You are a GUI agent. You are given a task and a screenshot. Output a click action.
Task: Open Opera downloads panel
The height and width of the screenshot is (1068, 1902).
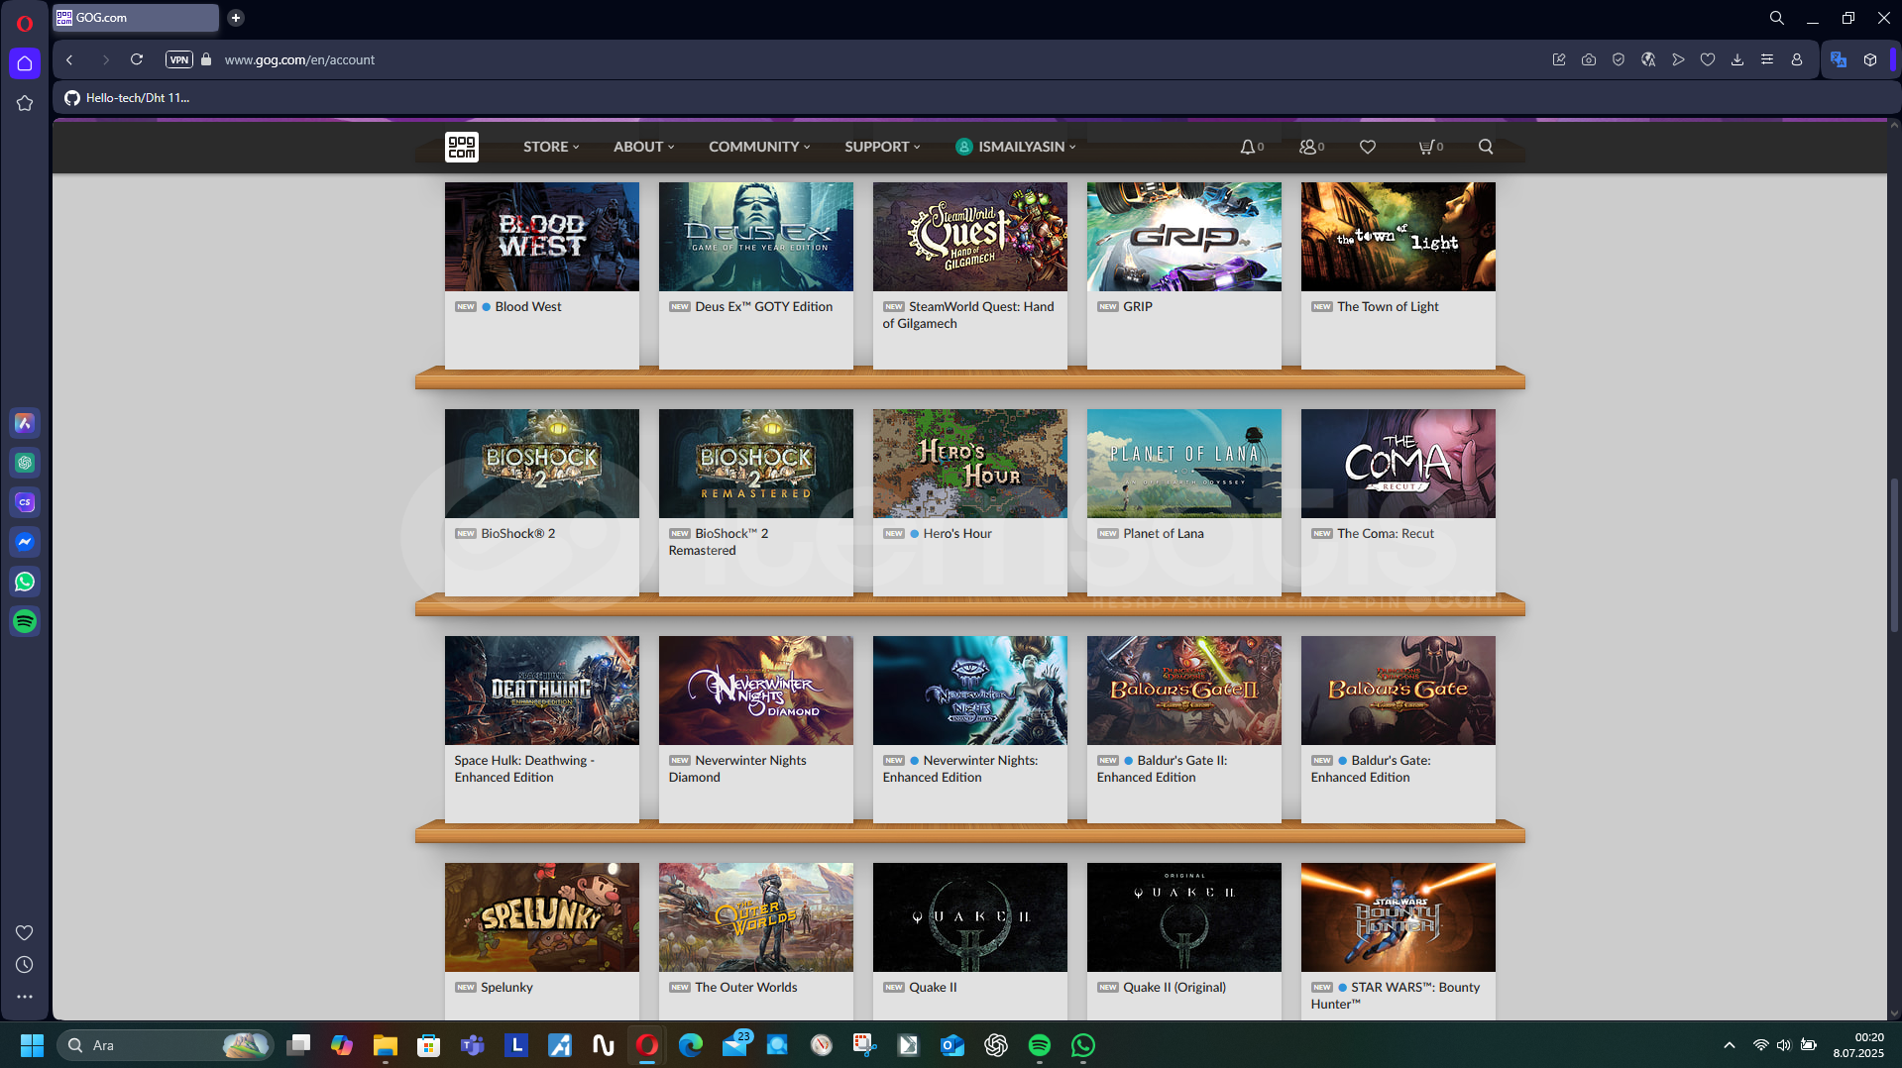point(1737,59)
